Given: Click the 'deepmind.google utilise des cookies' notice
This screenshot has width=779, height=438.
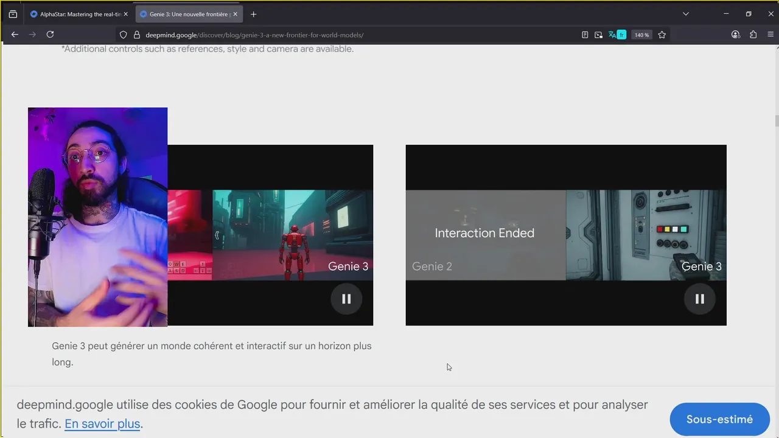Looking at the screenshot, I should click(x=332, y=414).
